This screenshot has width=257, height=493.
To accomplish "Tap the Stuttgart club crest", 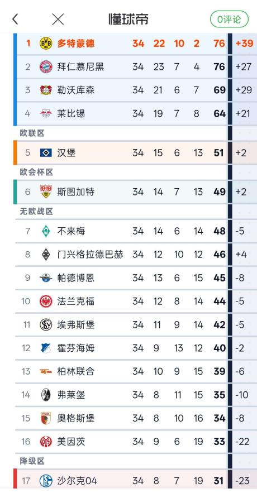I will [46, 192].
